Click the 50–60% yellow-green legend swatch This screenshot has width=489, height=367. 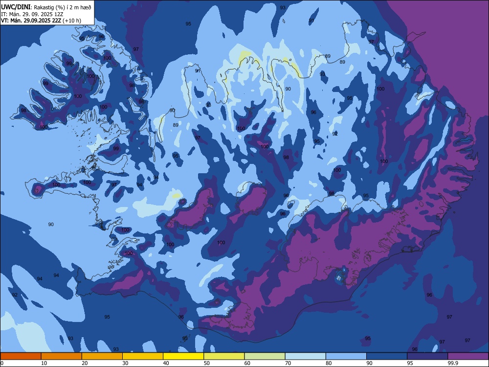pos(224,356)
